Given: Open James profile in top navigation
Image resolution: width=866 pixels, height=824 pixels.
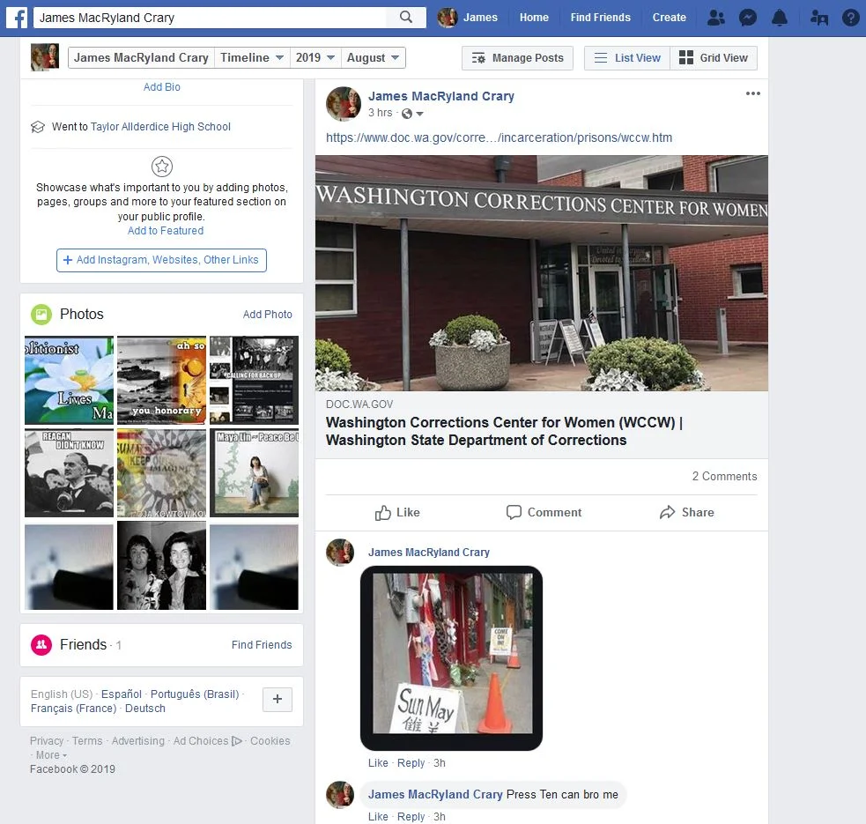Looking at the screenshot, I should pos(480,18).
